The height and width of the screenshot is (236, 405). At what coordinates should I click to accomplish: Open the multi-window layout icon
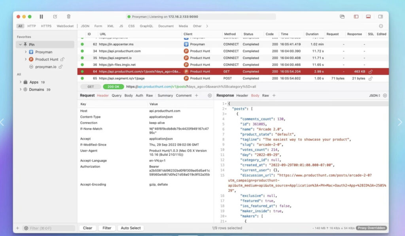pyautogui.click(x=342, y=17)
